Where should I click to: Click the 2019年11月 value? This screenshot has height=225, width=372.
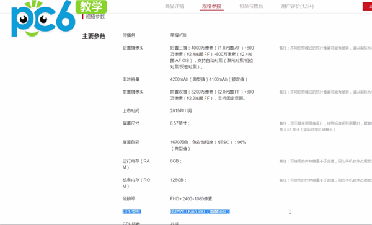(x=181, y=111)
